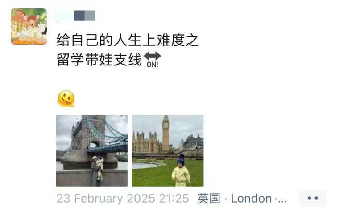Tap the woman holding the baby in the photo

[95, 171]
